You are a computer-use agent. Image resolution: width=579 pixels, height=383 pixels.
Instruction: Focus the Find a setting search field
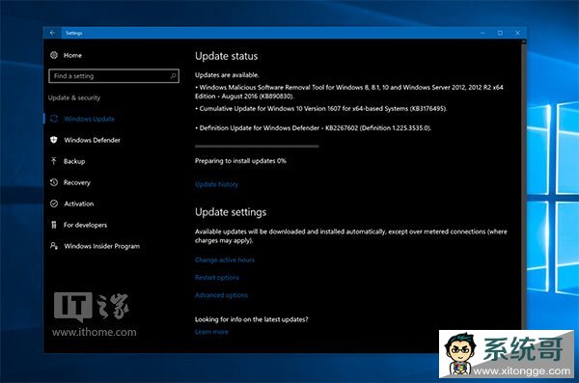(x=114, y=76)
